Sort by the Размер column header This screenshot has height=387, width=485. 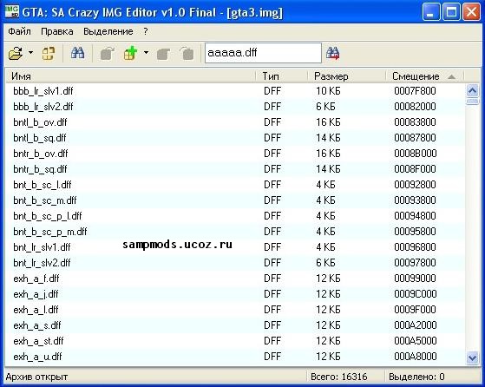coord(347,76)
